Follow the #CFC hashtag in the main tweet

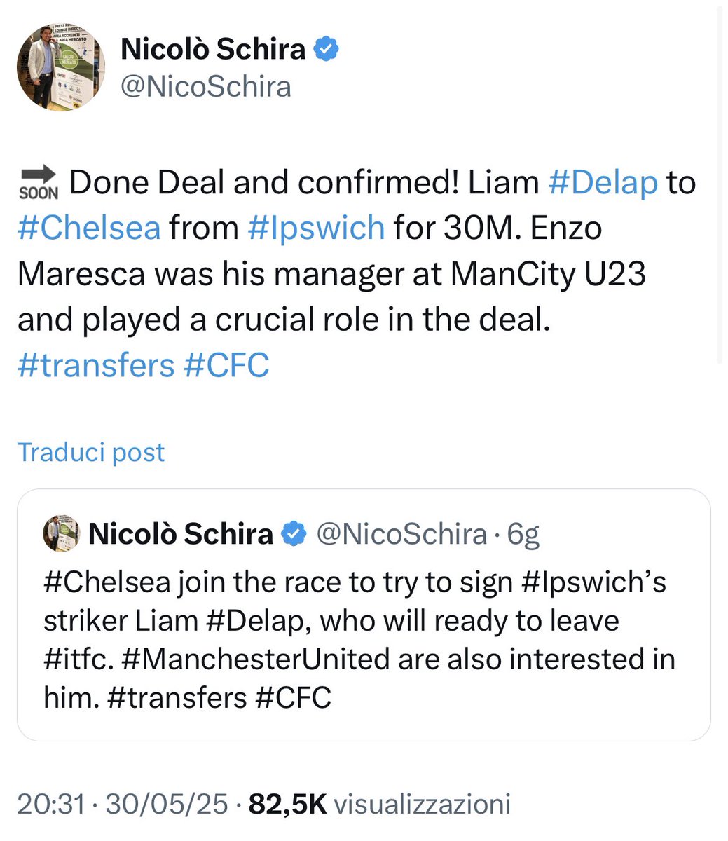226,365
